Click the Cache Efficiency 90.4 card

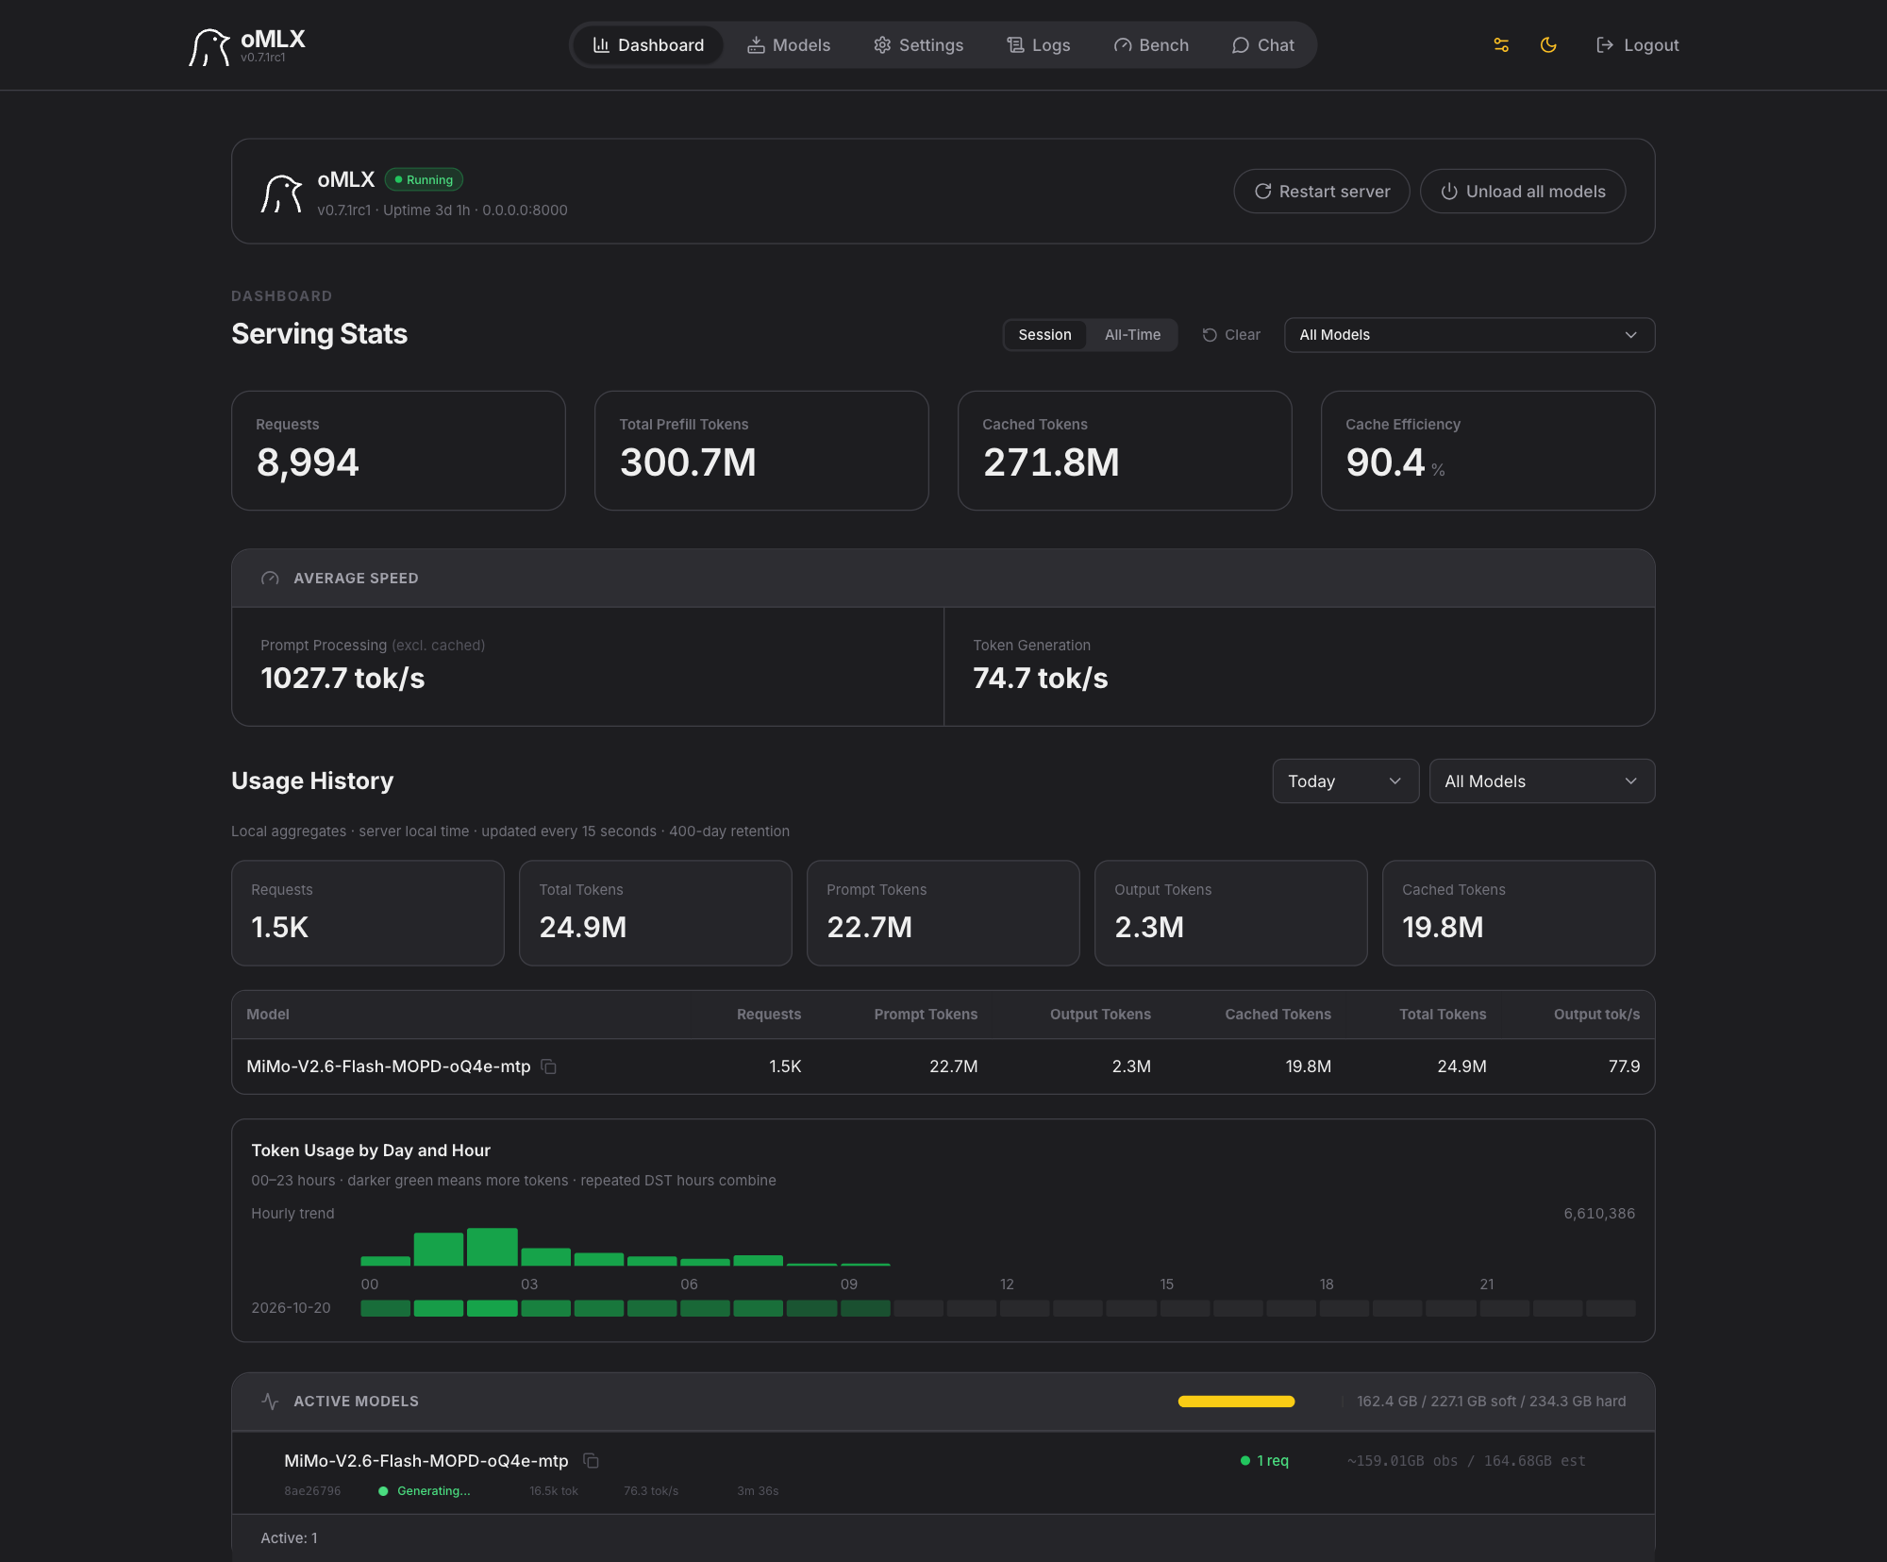pos(1488,451)
